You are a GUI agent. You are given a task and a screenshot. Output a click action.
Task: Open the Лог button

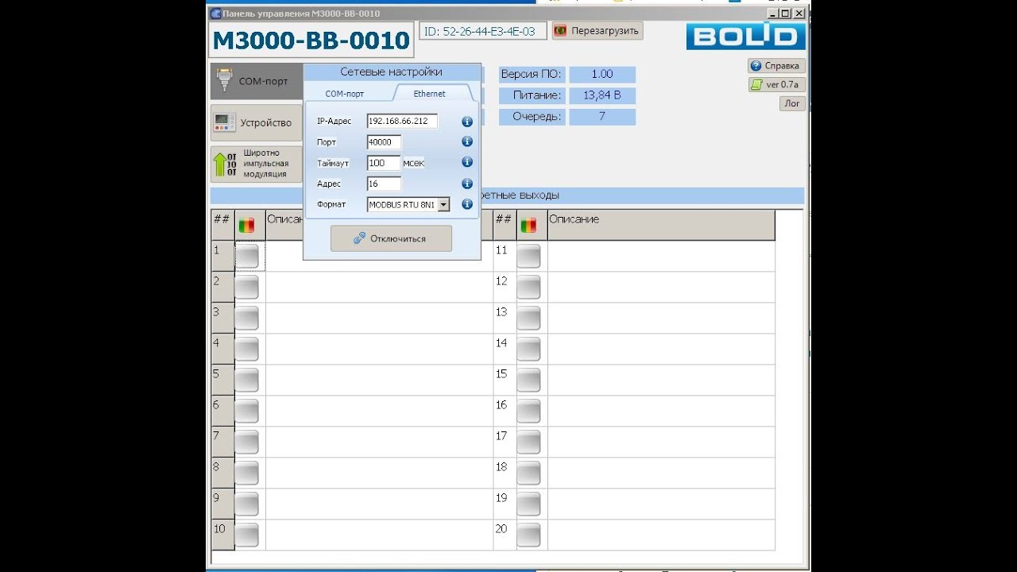coord(792,103)
